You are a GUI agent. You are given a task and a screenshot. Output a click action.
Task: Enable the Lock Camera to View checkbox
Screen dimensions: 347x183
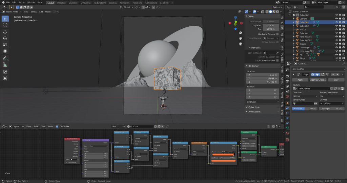tap(277, 60)
